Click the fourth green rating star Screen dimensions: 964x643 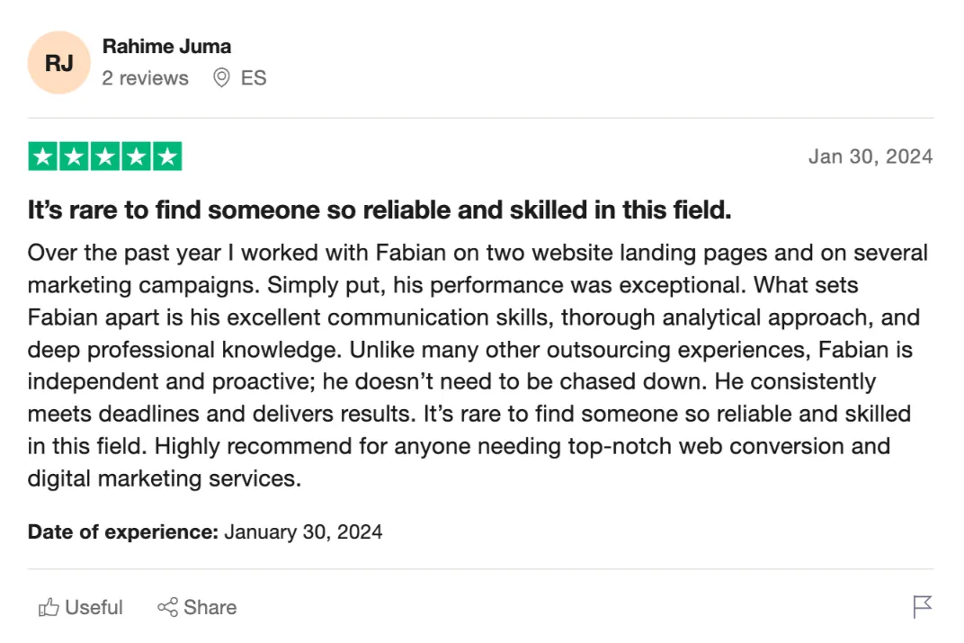136,156
